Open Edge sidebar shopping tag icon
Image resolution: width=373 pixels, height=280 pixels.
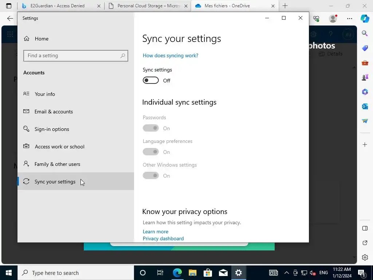pos(365,48)
